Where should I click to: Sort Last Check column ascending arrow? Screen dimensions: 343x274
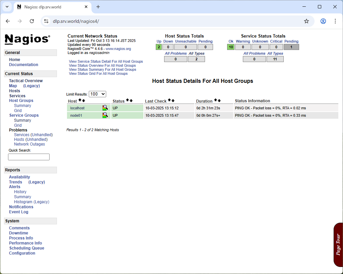(x=169, y=100)
